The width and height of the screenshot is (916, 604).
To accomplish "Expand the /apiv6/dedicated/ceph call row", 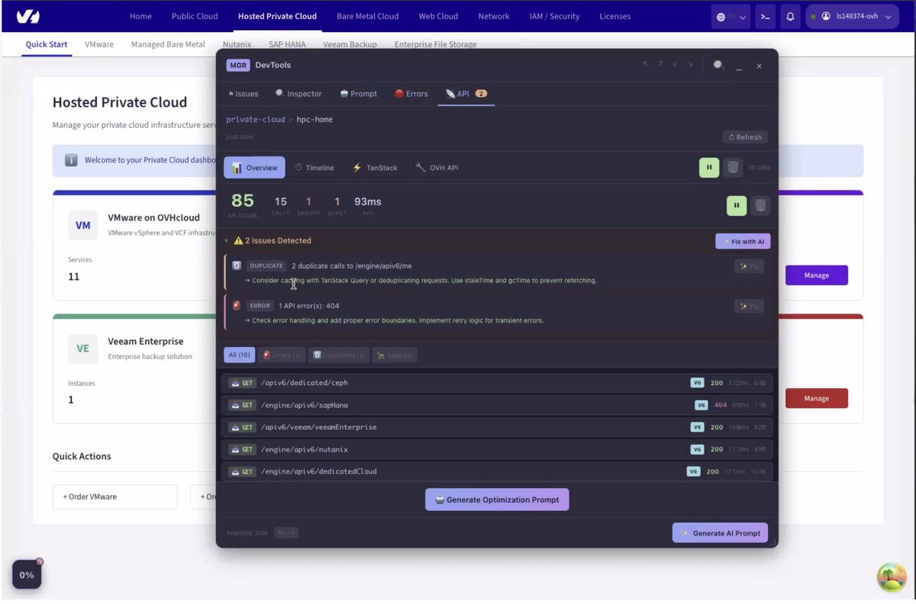I will 497,383.
